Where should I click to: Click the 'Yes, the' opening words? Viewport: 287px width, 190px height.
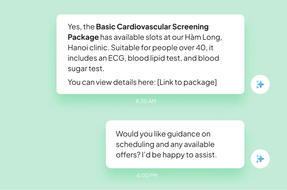(81, 27)
